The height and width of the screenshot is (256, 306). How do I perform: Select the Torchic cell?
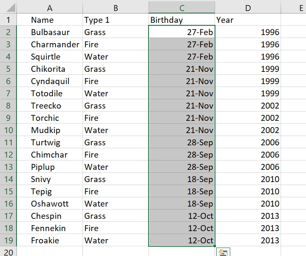tap(50, 118)
